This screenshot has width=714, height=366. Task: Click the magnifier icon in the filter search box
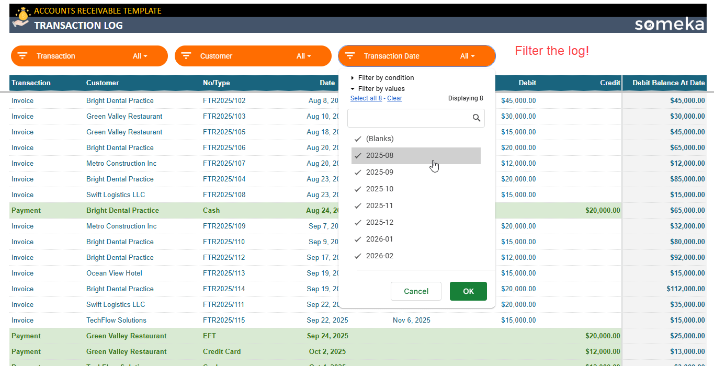[476, 118]
